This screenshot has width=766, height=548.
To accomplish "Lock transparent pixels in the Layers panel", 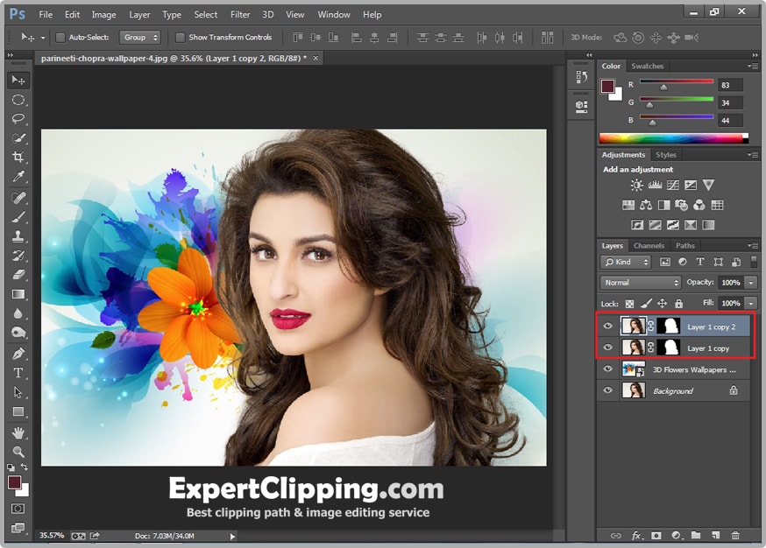I will pyautogui.click(x=629, y=303).
